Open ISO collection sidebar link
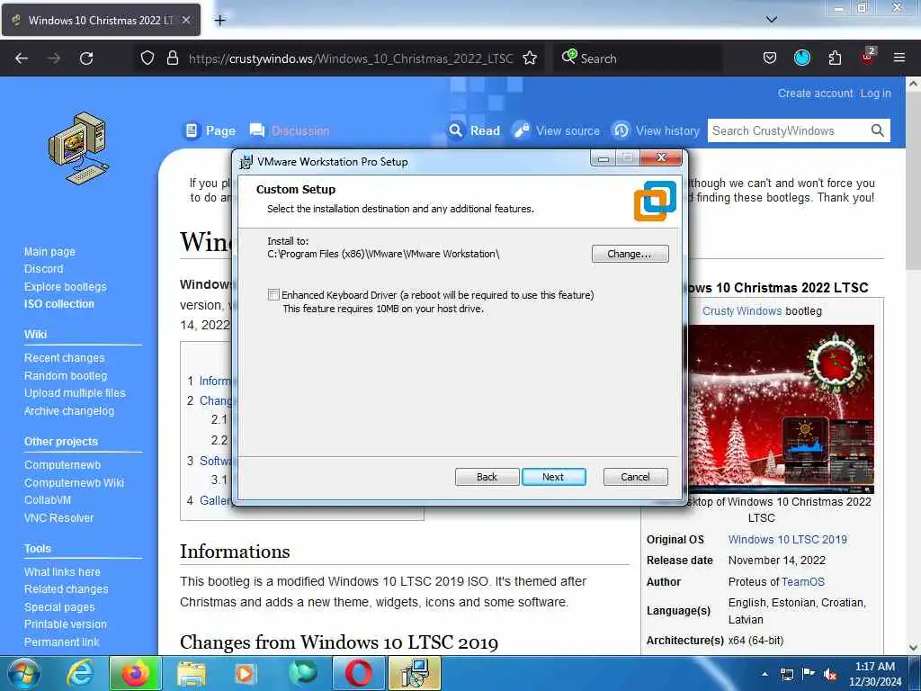The image size is (921, 691). (x=58, y=304)
